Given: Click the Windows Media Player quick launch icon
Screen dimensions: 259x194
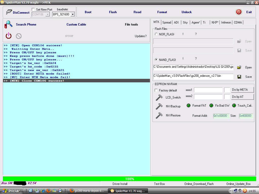Looking at the screenshot, I should [60, 191].
